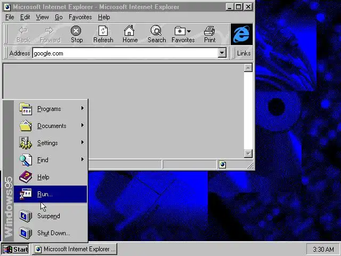Open the File menu

(x=10, y=17)
